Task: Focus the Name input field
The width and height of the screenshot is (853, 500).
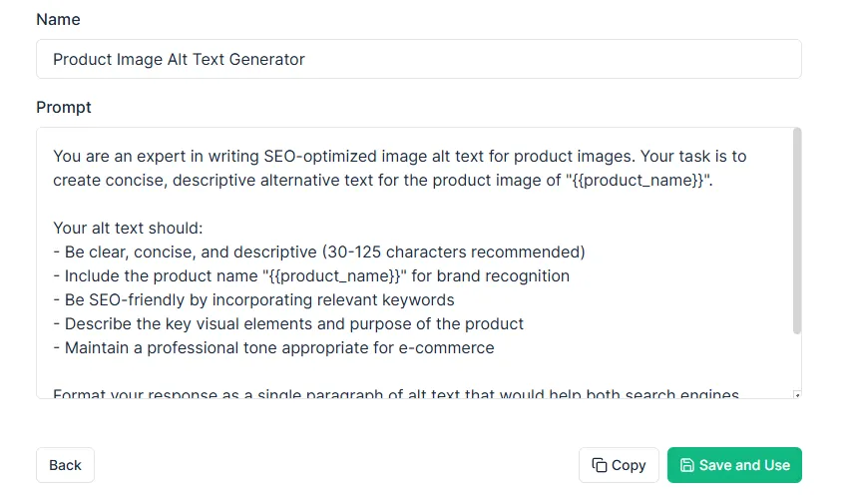Action: (418, 59)
